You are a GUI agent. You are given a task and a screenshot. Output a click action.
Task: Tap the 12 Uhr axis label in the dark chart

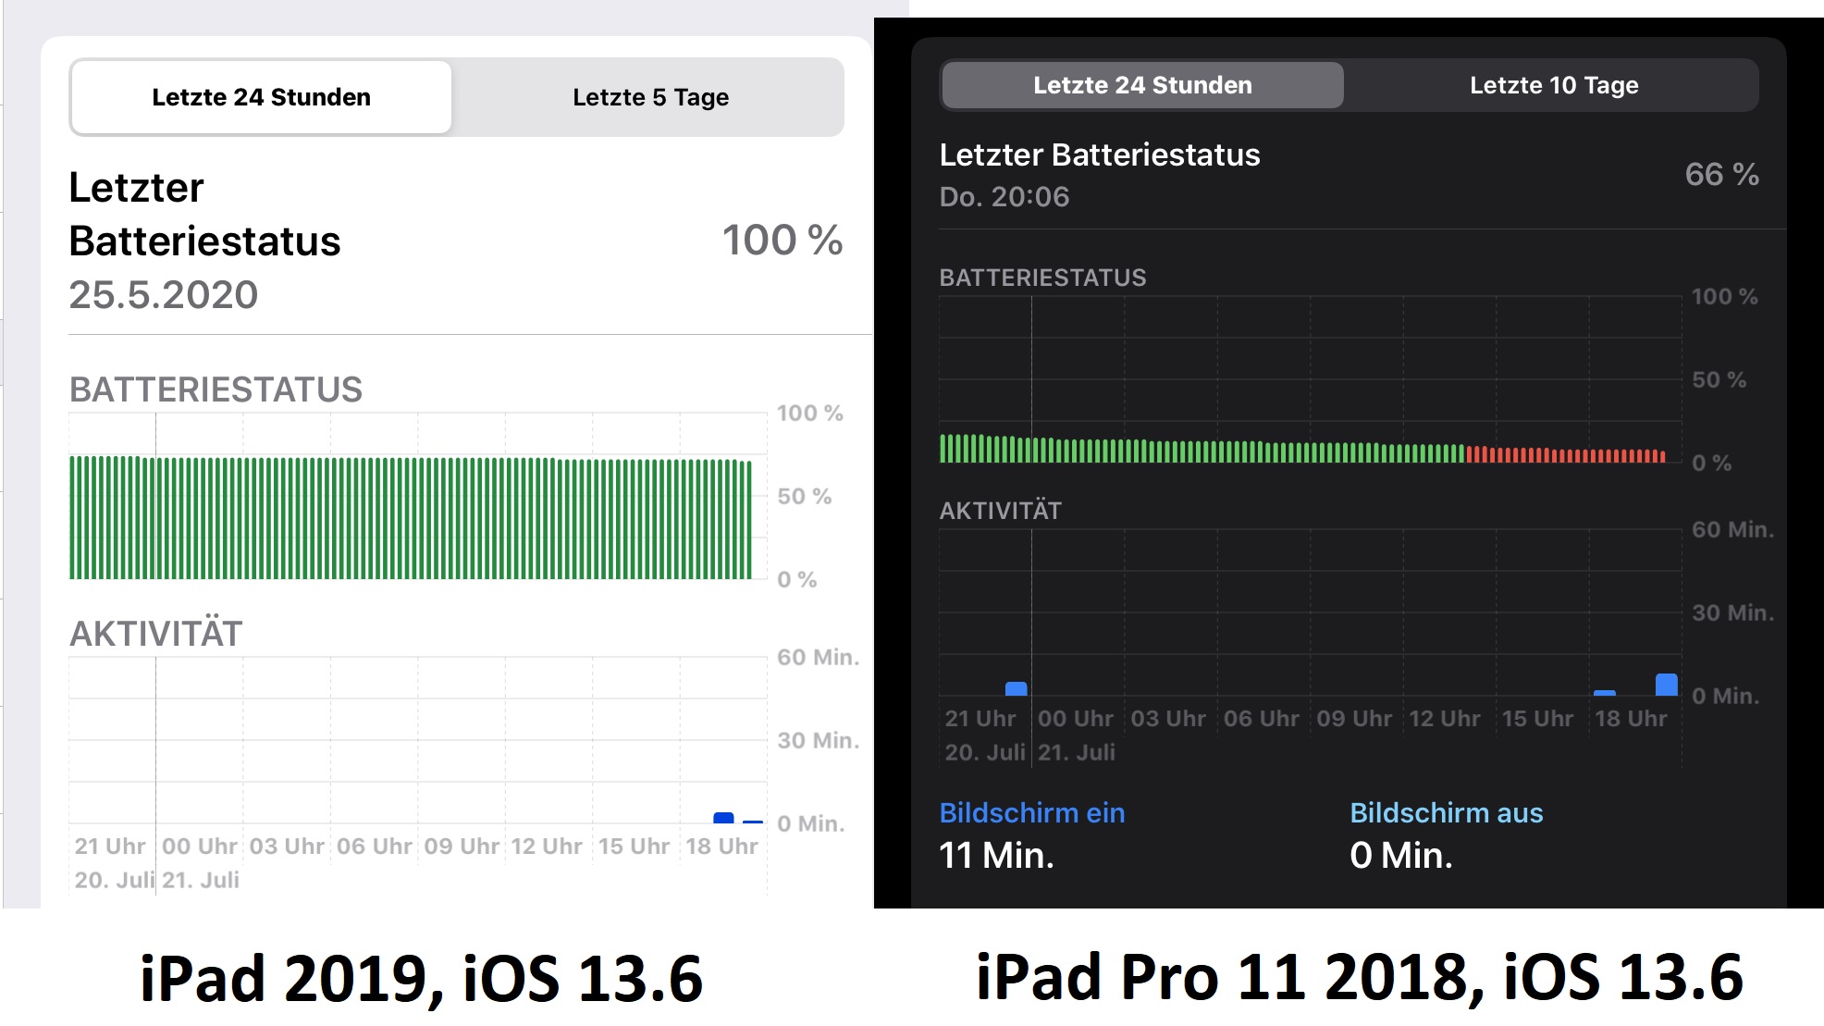pos(1444,718)
